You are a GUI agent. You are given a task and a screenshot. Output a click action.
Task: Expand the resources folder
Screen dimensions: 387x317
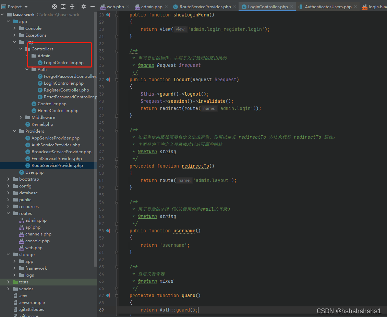[8, 207]
